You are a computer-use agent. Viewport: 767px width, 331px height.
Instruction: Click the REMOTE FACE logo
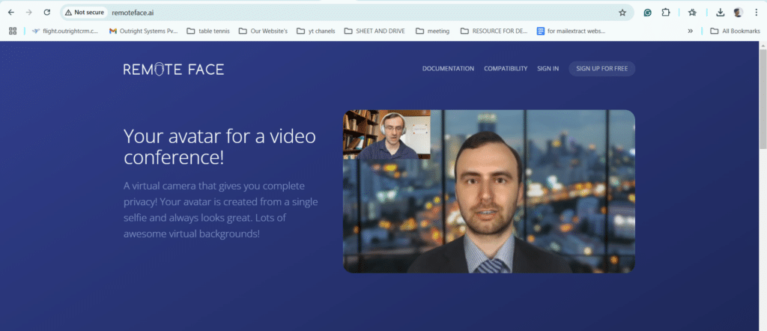(174, 70)
